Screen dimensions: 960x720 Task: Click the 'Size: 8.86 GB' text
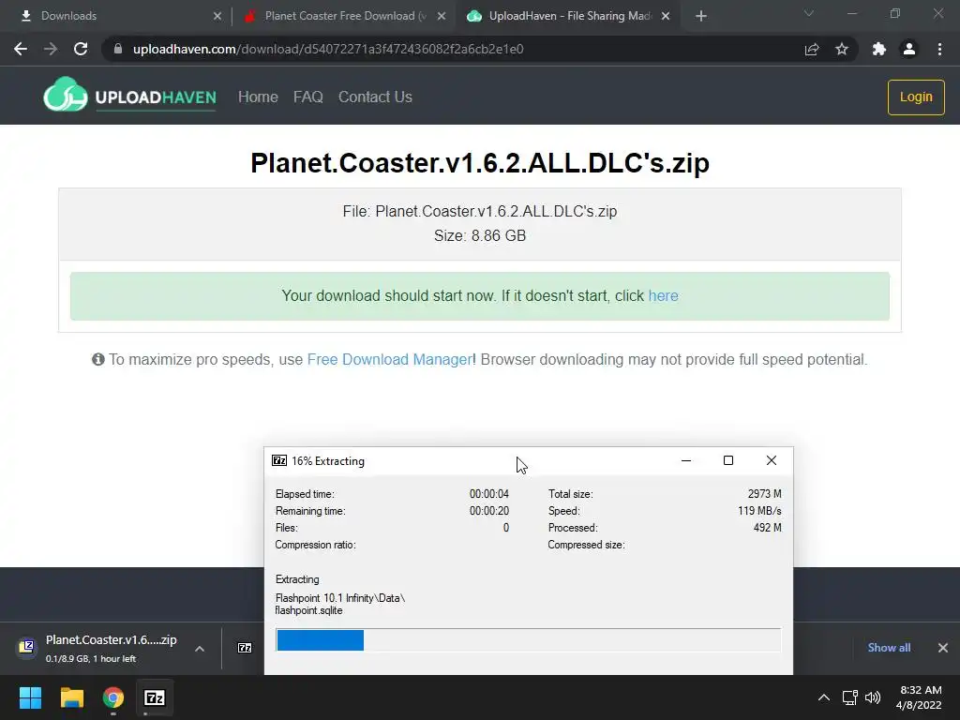(480, 235)
